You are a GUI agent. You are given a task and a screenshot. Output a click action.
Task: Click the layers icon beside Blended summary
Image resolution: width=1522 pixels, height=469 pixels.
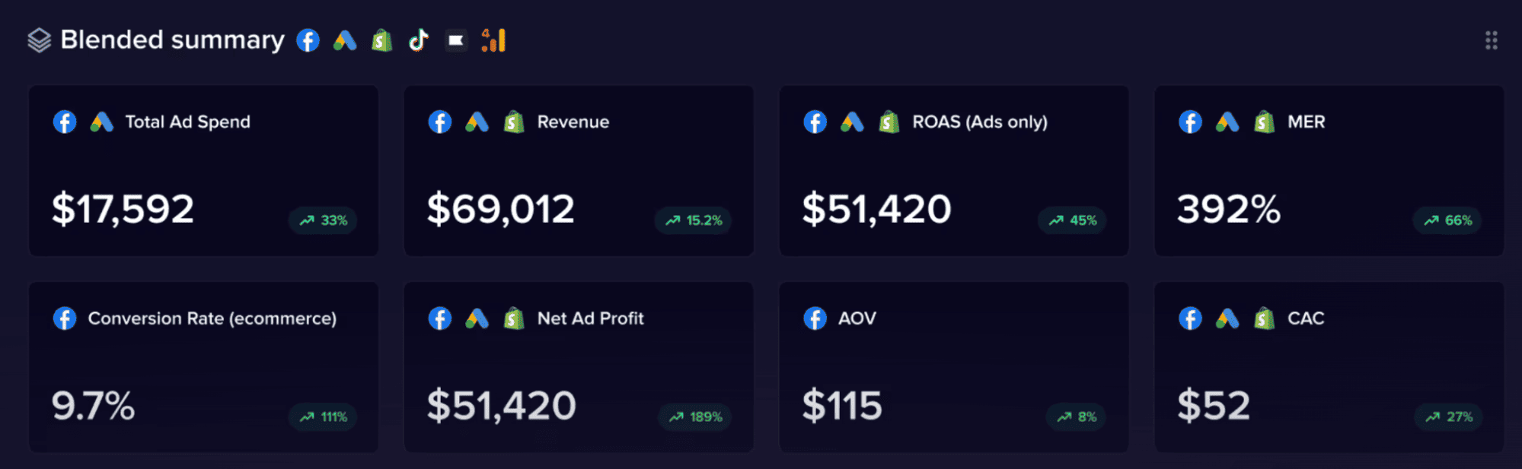tap(39, 40)
